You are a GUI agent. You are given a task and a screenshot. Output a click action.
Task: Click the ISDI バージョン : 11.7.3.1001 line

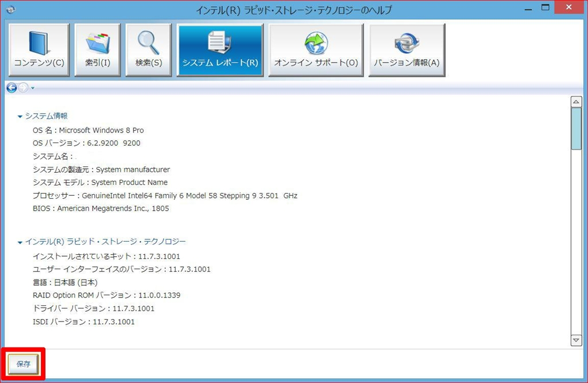click(x=84, y=322)
